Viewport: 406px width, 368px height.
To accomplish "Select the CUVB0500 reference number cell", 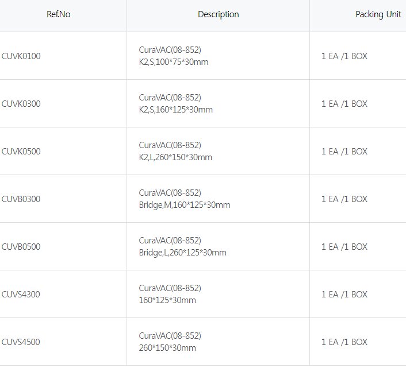I will (21, 247).
